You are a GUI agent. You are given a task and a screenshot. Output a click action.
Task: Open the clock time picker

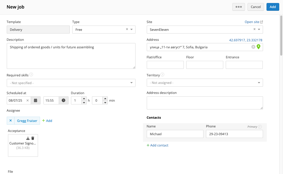[x=63, y=100]
